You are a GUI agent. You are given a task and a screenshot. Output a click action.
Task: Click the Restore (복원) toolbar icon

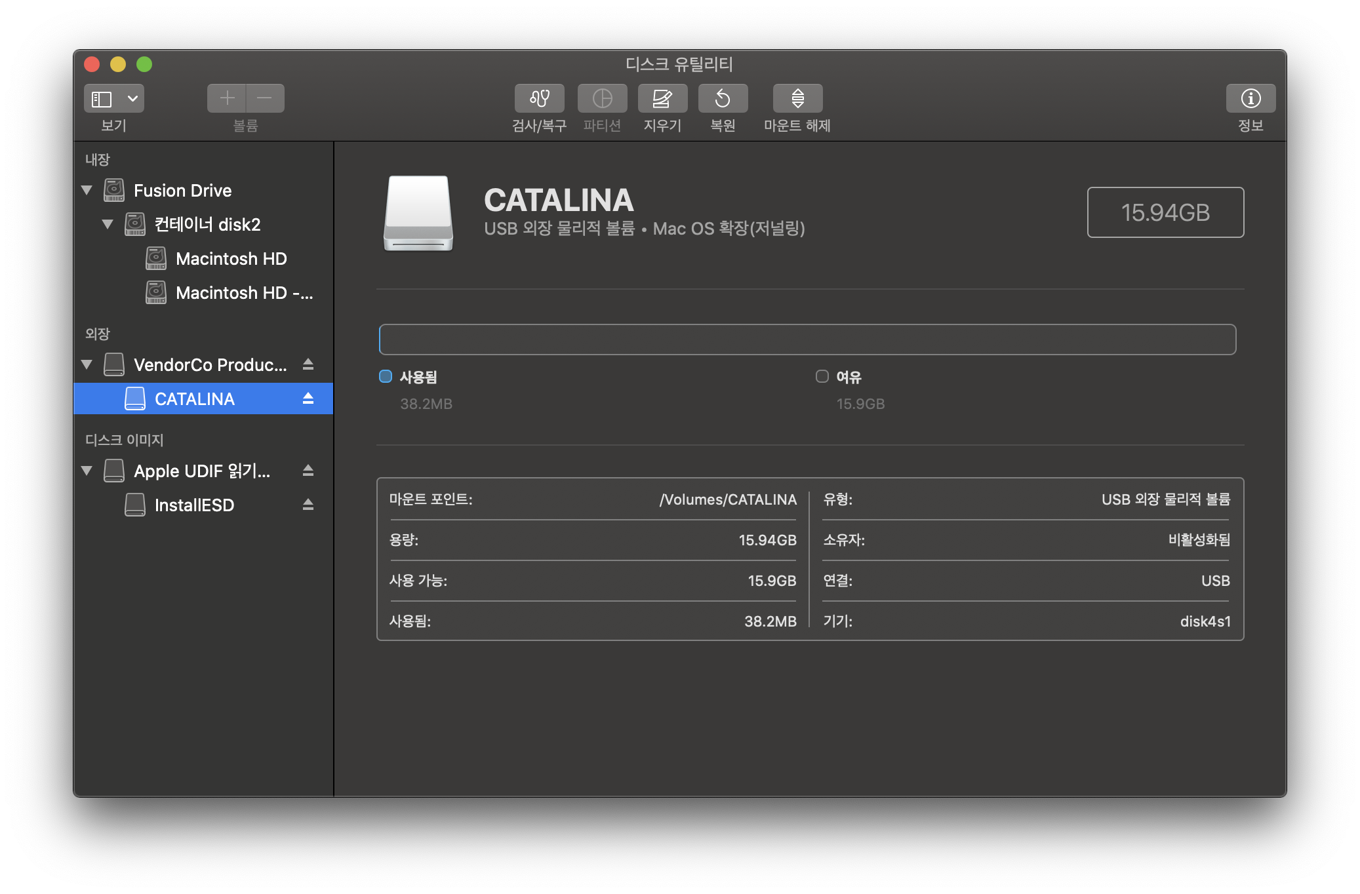pos(723,98)
